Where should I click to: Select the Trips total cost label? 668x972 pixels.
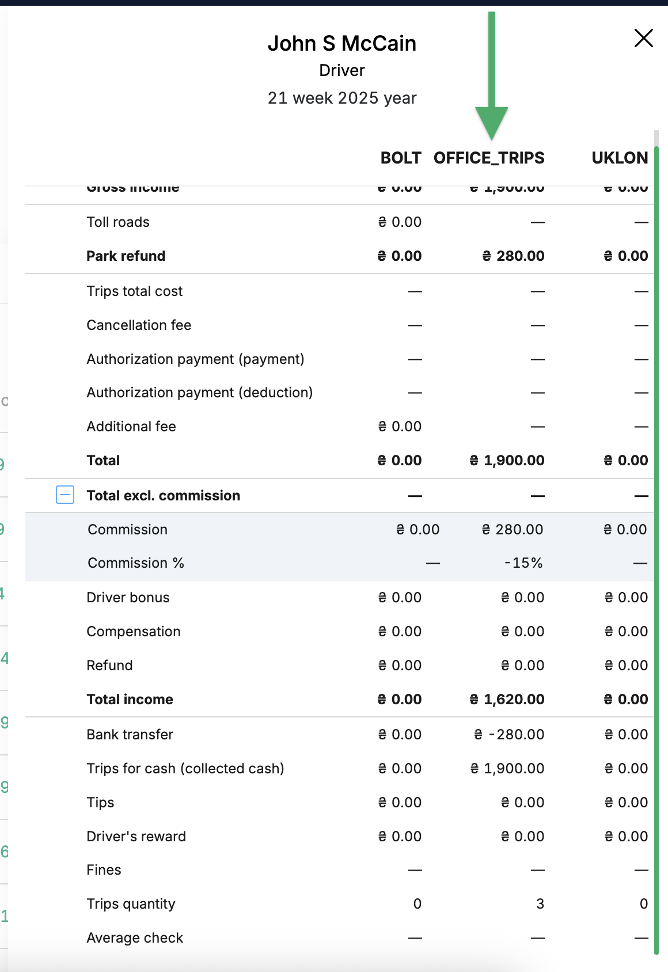(135, 291)
